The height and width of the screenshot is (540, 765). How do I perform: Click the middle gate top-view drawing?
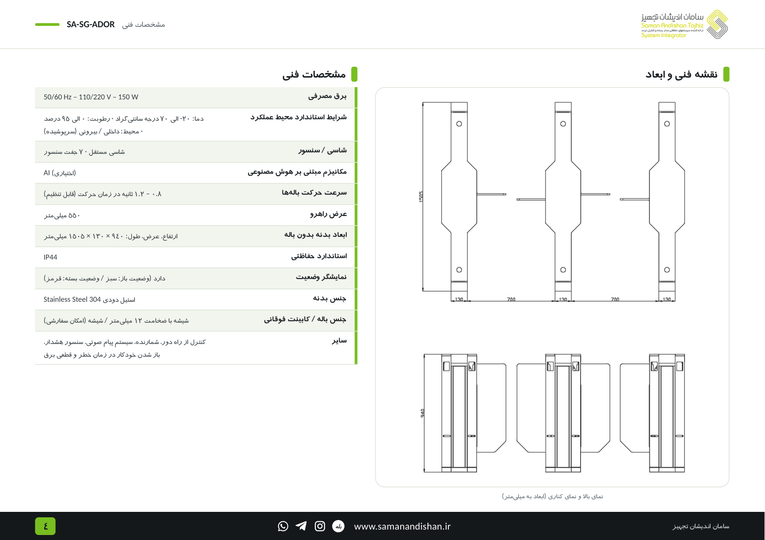point(563,196)
